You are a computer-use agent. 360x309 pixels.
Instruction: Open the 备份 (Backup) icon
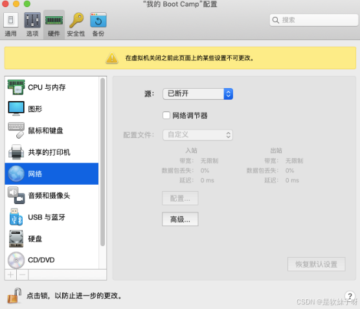click(98, 20)
